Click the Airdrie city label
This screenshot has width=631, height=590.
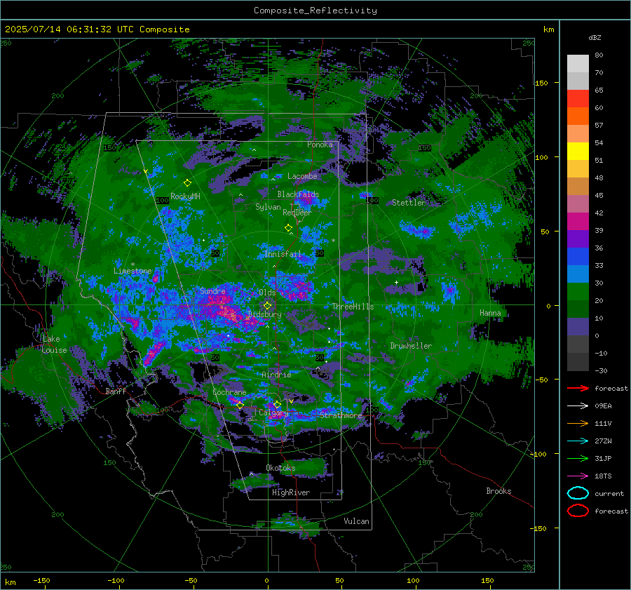click(x=276, y=375)
